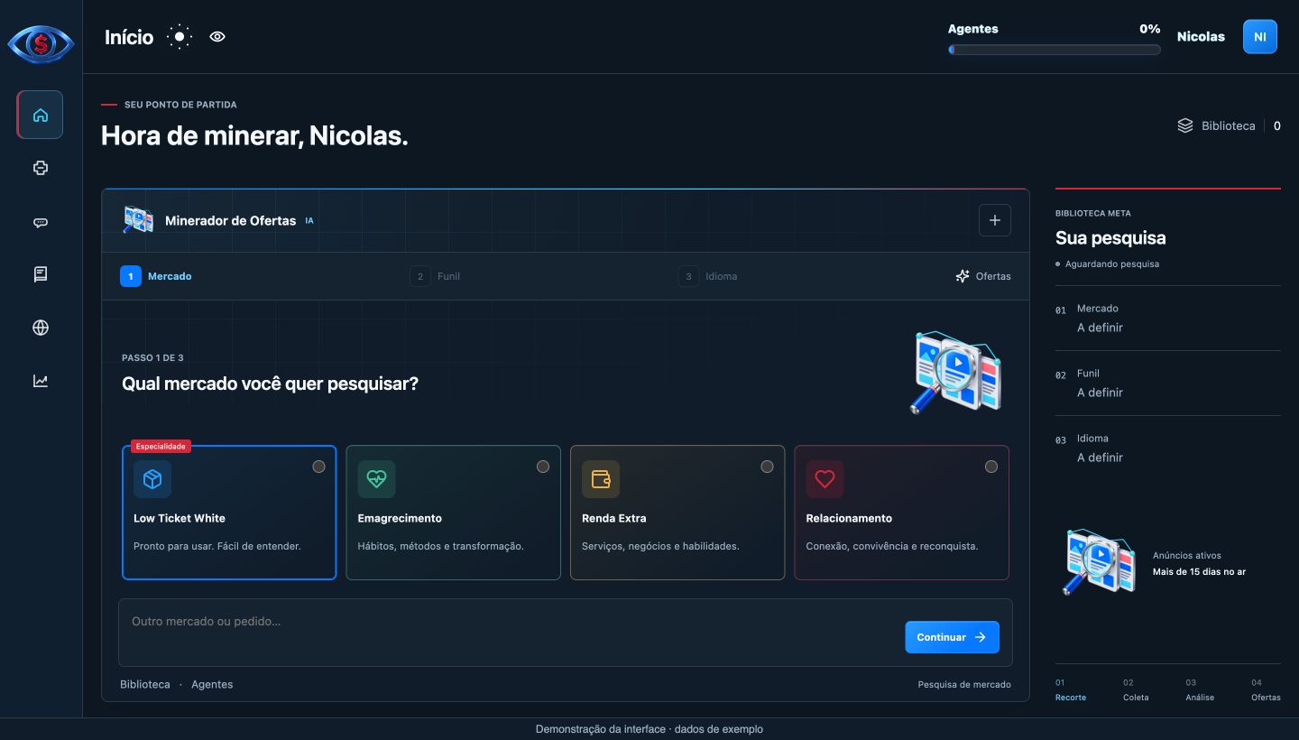The image size is (1299, 740).
Task: Select the Emagrecimento radio button
Action: (x=543, y=467)
